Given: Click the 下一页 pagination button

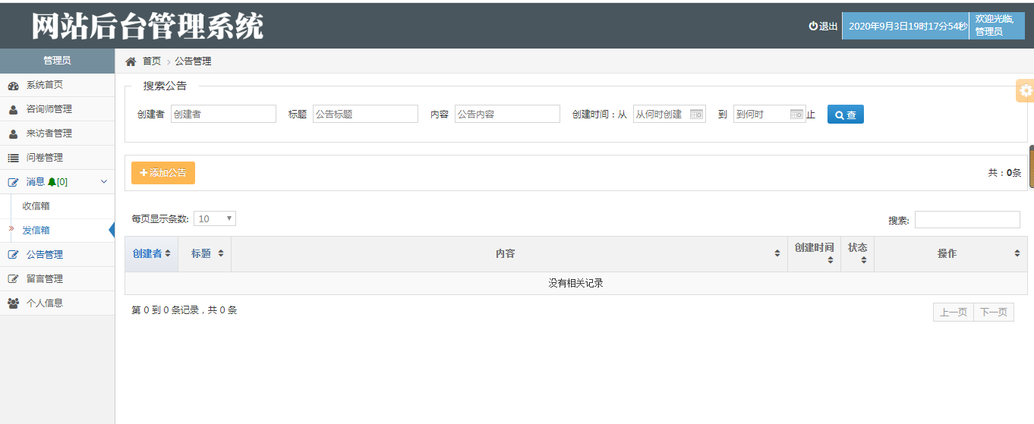Looking at the screenshot, I should click(994, 312).
